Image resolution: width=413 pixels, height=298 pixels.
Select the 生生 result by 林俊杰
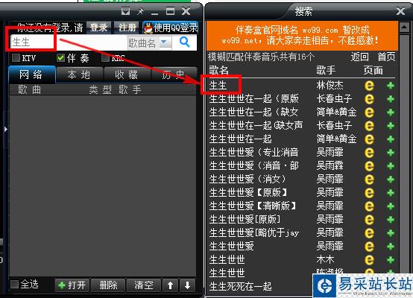(x=218, y=86)
